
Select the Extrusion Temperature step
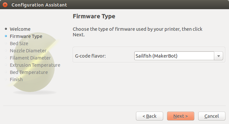tap(35, 65)
